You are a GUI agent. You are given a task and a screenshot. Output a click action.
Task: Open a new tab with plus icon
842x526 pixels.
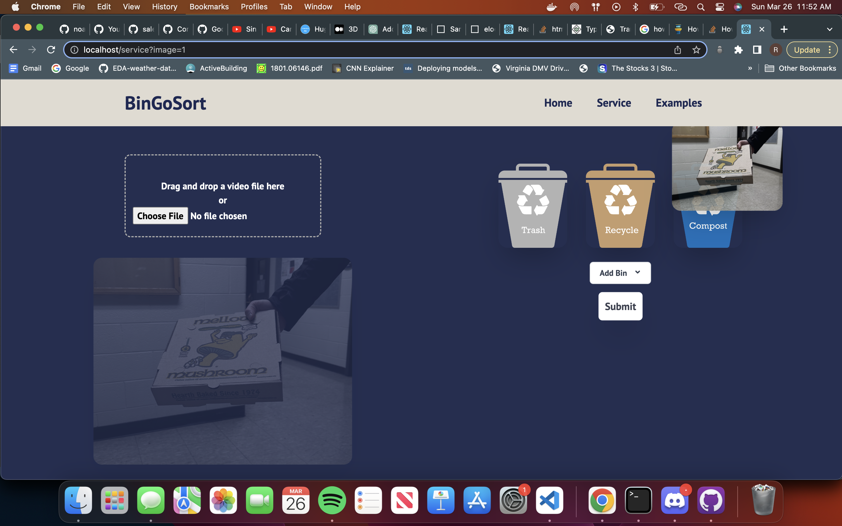[784, 29]
